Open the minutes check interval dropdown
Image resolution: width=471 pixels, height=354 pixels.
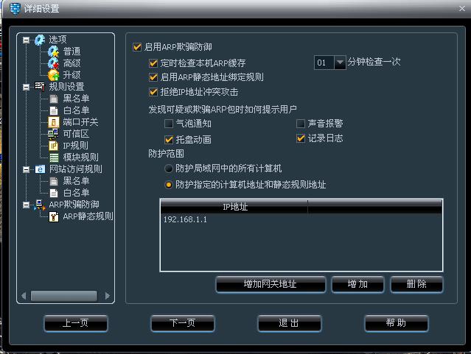[x=340, y=63]
